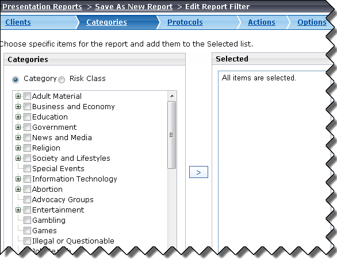The image size is (337, 259).
Task: Switch to the Clients tab
Action: point(18,22)
